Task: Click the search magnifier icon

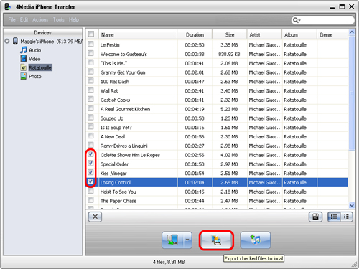Action: 296,20
